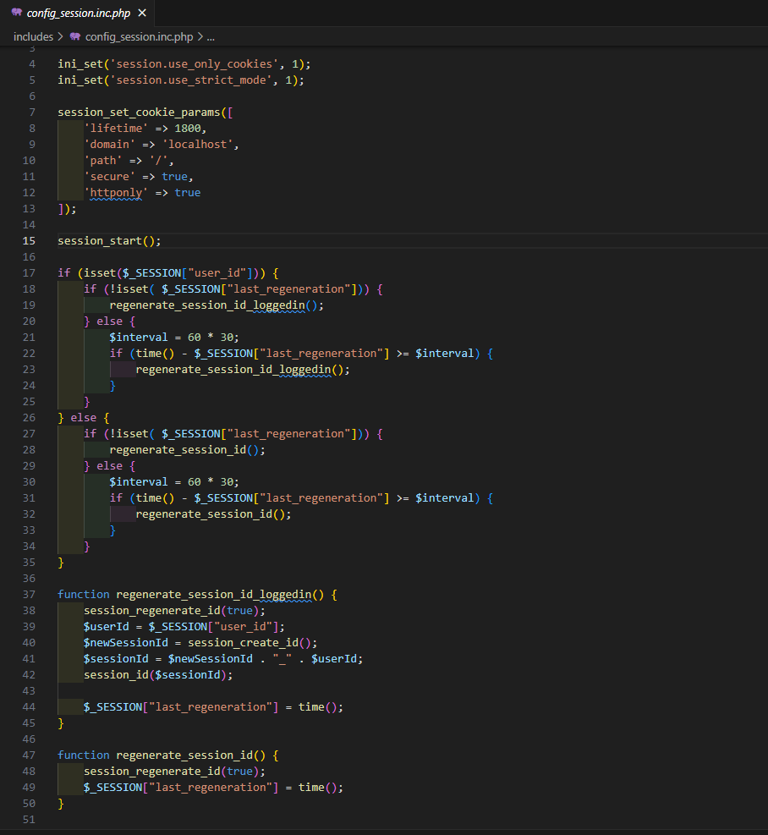Click the chevron after 'includes' in breadcrumbs
This screenshot has height=835, width=768.
coord(60,37)
